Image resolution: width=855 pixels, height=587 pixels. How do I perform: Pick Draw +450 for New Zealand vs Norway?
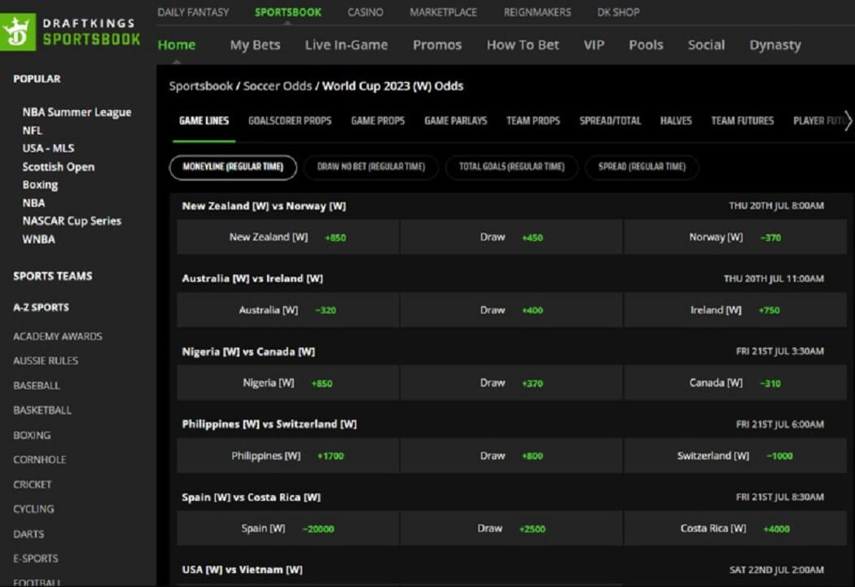[511, 237]
